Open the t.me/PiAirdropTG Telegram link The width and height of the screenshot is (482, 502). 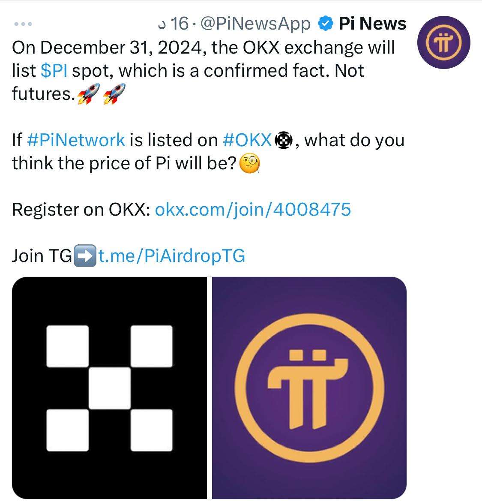171,256
